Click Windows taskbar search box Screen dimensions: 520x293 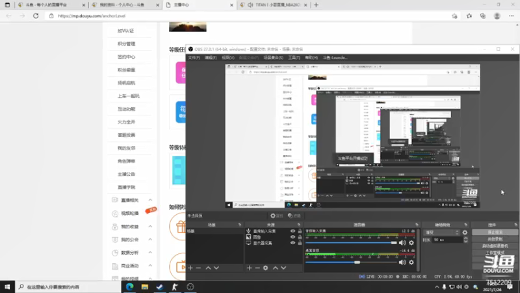tap(68, 286)
